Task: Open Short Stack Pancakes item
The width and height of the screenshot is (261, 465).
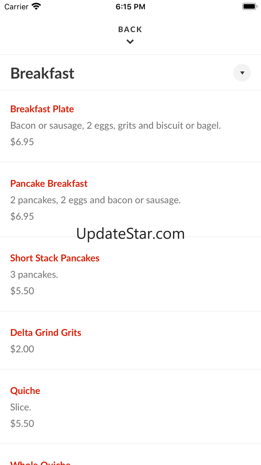Action: (55, 258)
